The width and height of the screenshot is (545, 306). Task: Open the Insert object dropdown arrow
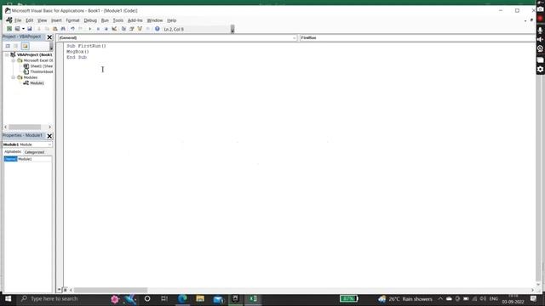23,29
